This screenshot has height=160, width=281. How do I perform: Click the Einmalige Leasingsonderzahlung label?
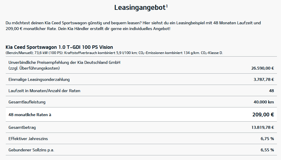click(x=39, y=79)
